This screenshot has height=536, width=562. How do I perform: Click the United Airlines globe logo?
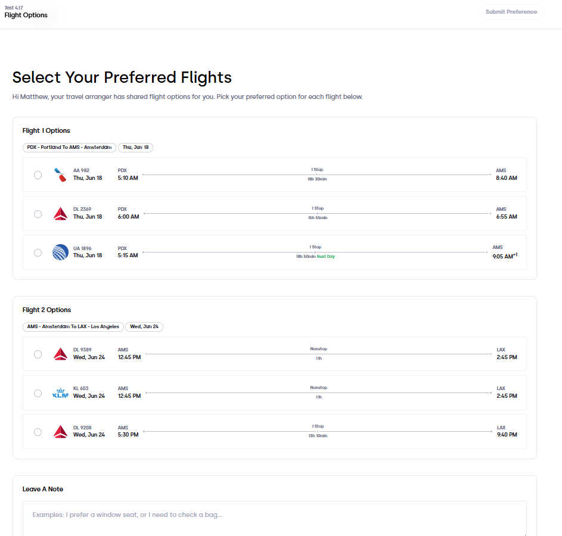pos(60,252)
